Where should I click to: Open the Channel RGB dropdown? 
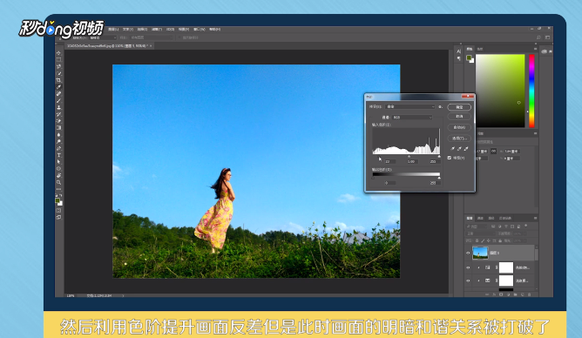(412, 118)
